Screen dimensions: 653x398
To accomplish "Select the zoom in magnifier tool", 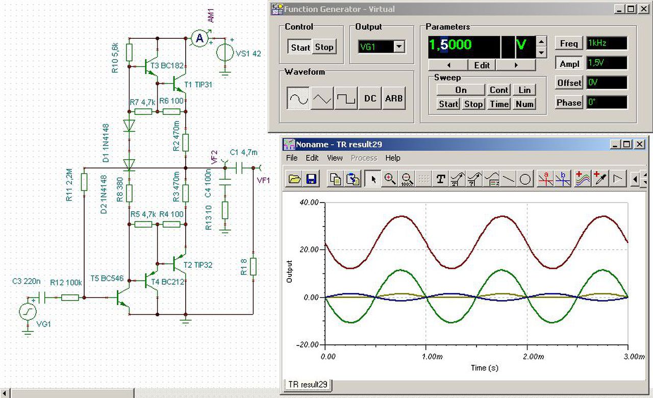I will point(390,179).
